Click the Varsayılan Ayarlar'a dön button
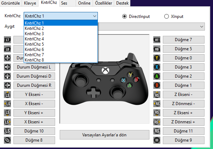This screenshot has height=149, width=213. pyautogui.click(x=105, y=135)
